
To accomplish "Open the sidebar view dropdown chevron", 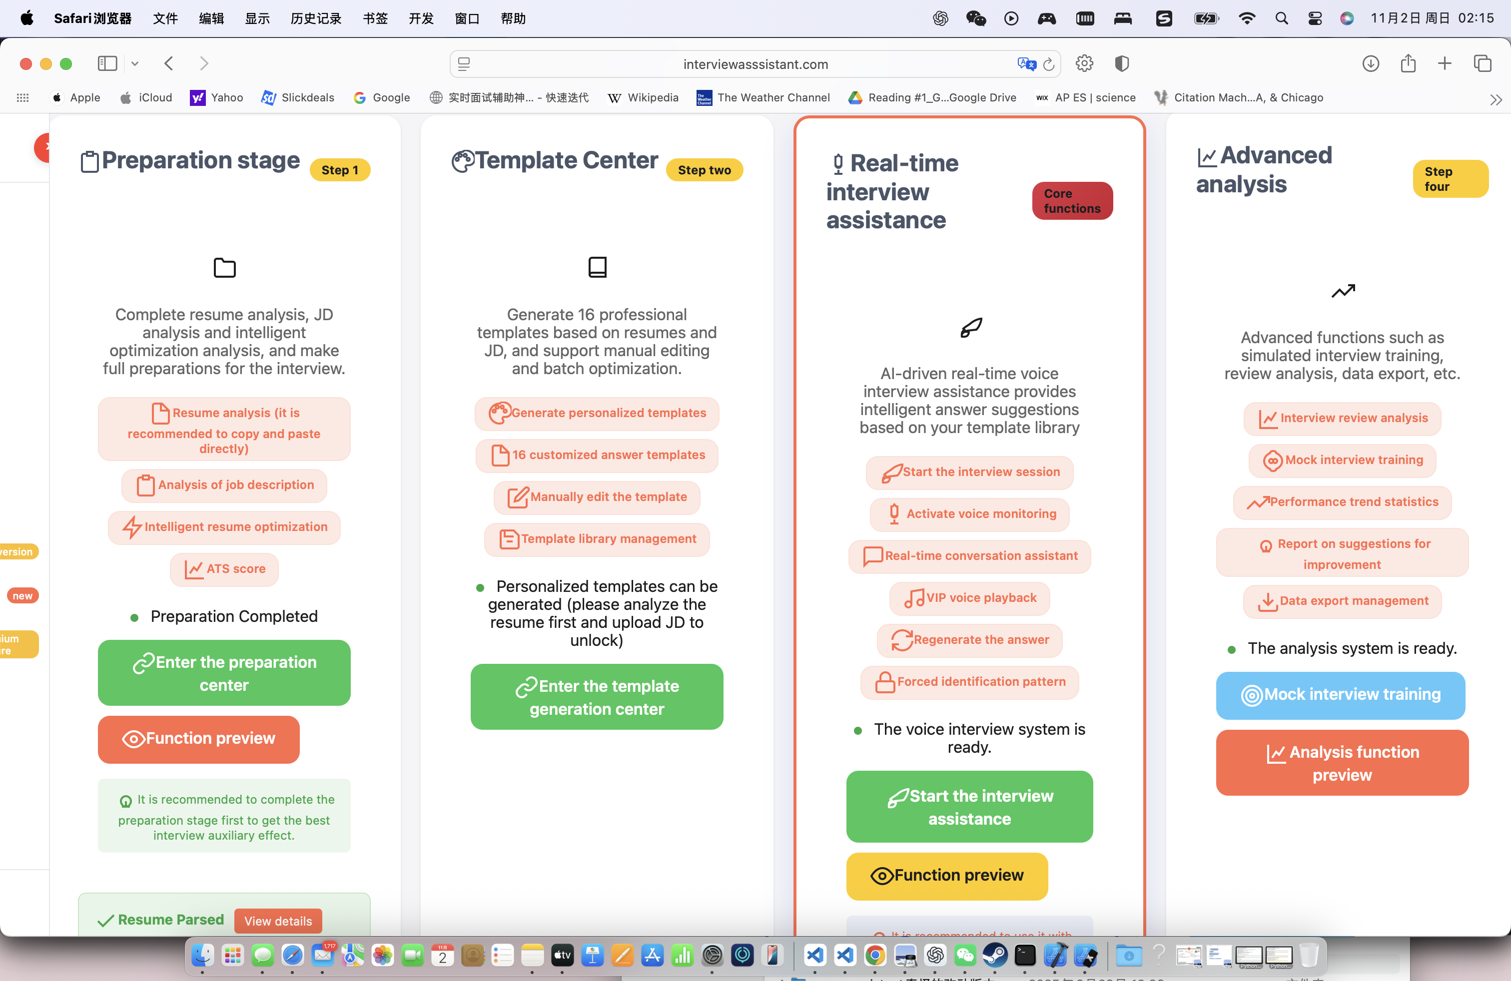I will coord(134,63).
